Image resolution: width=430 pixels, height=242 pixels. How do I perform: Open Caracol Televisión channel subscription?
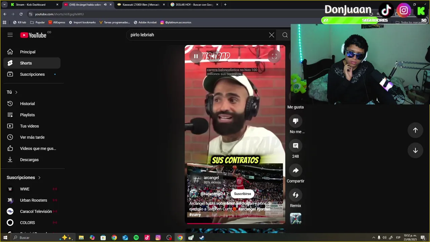tap(32, 211)
